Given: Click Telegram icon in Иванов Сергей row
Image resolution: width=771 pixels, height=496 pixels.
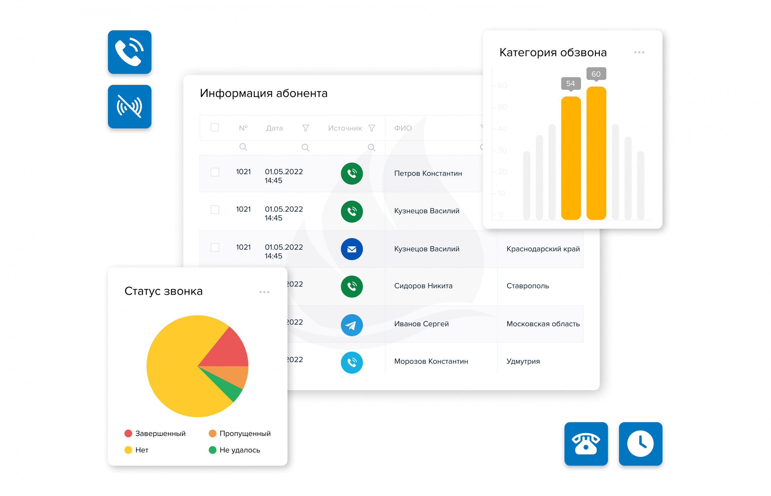Looking at the screenshot, I should coord(351,325).
